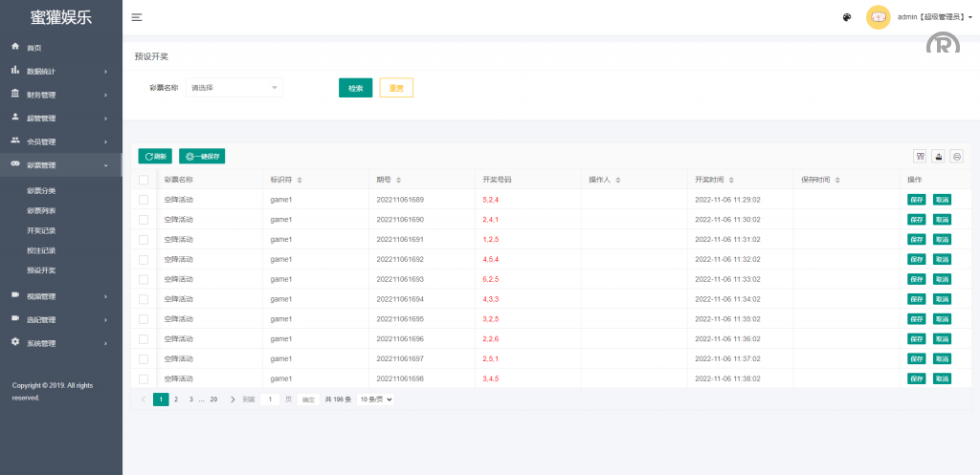This screenshot has width=980, height=475.
Task: Click the export icon above table
Action: (938, 156)
